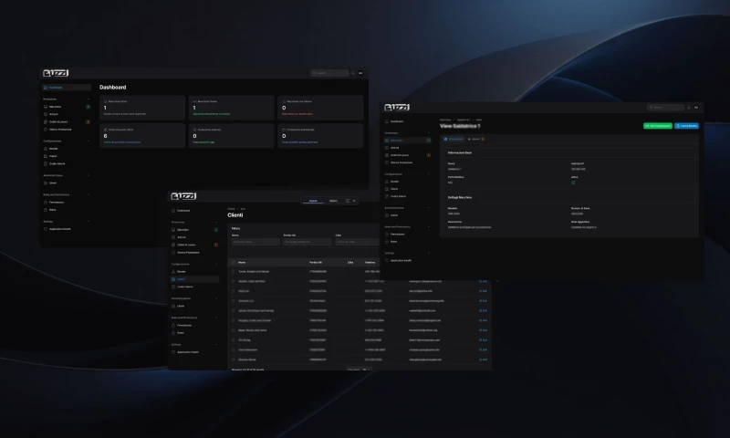The image size is (730, 438).
Task: Open Articoli in the Dashboard window sidebar
Action: 67,114
